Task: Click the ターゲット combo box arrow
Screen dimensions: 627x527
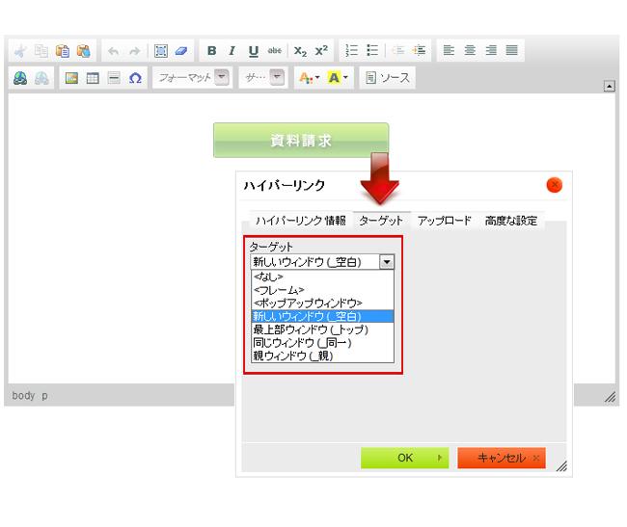Action: click(387, 261)
